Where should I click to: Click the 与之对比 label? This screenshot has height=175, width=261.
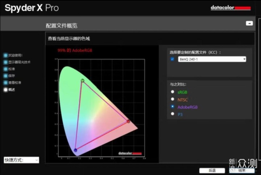click(x=178, y=85)
